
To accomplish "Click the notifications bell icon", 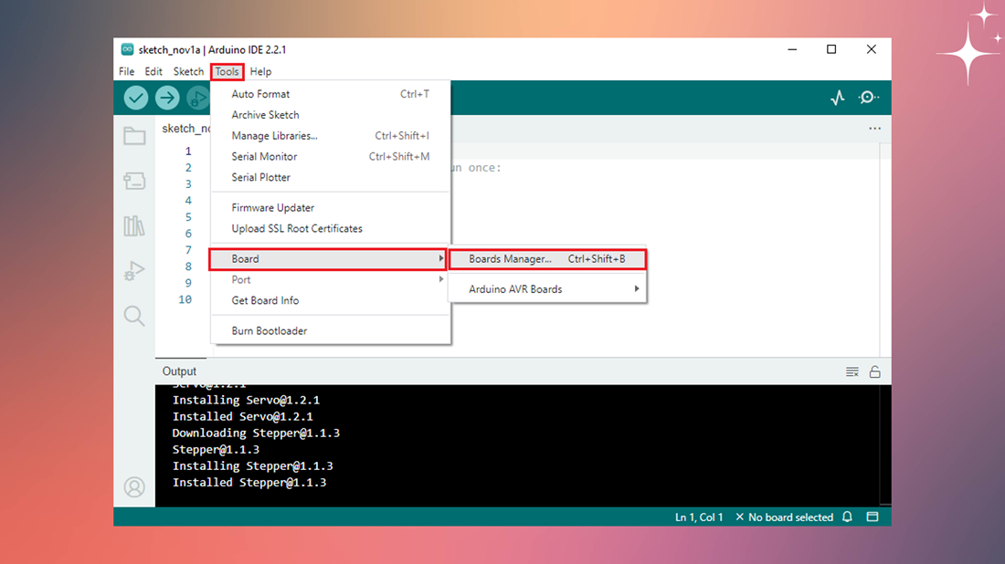I will tap(847, 517).
